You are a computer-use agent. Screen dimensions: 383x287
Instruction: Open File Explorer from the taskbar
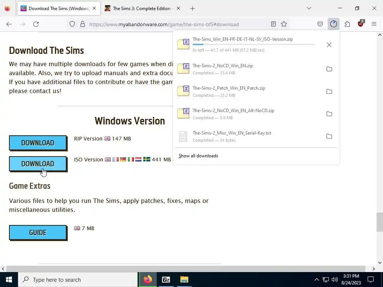184,280
